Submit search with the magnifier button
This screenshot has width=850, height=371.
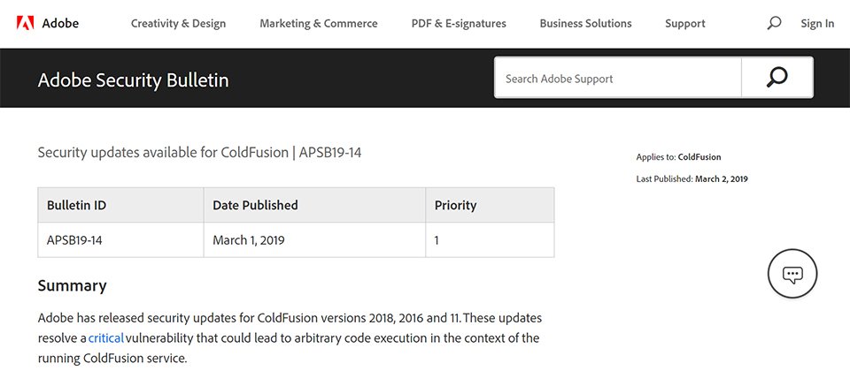[x=777, y=78]
